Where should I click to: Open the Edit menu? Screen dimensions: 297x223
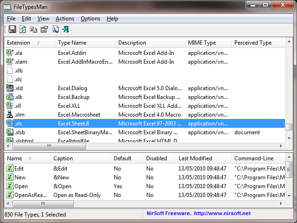(26, 19)
